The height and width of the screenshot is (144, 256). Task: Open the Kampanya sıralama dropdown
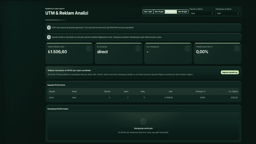[x=228, y=13]
